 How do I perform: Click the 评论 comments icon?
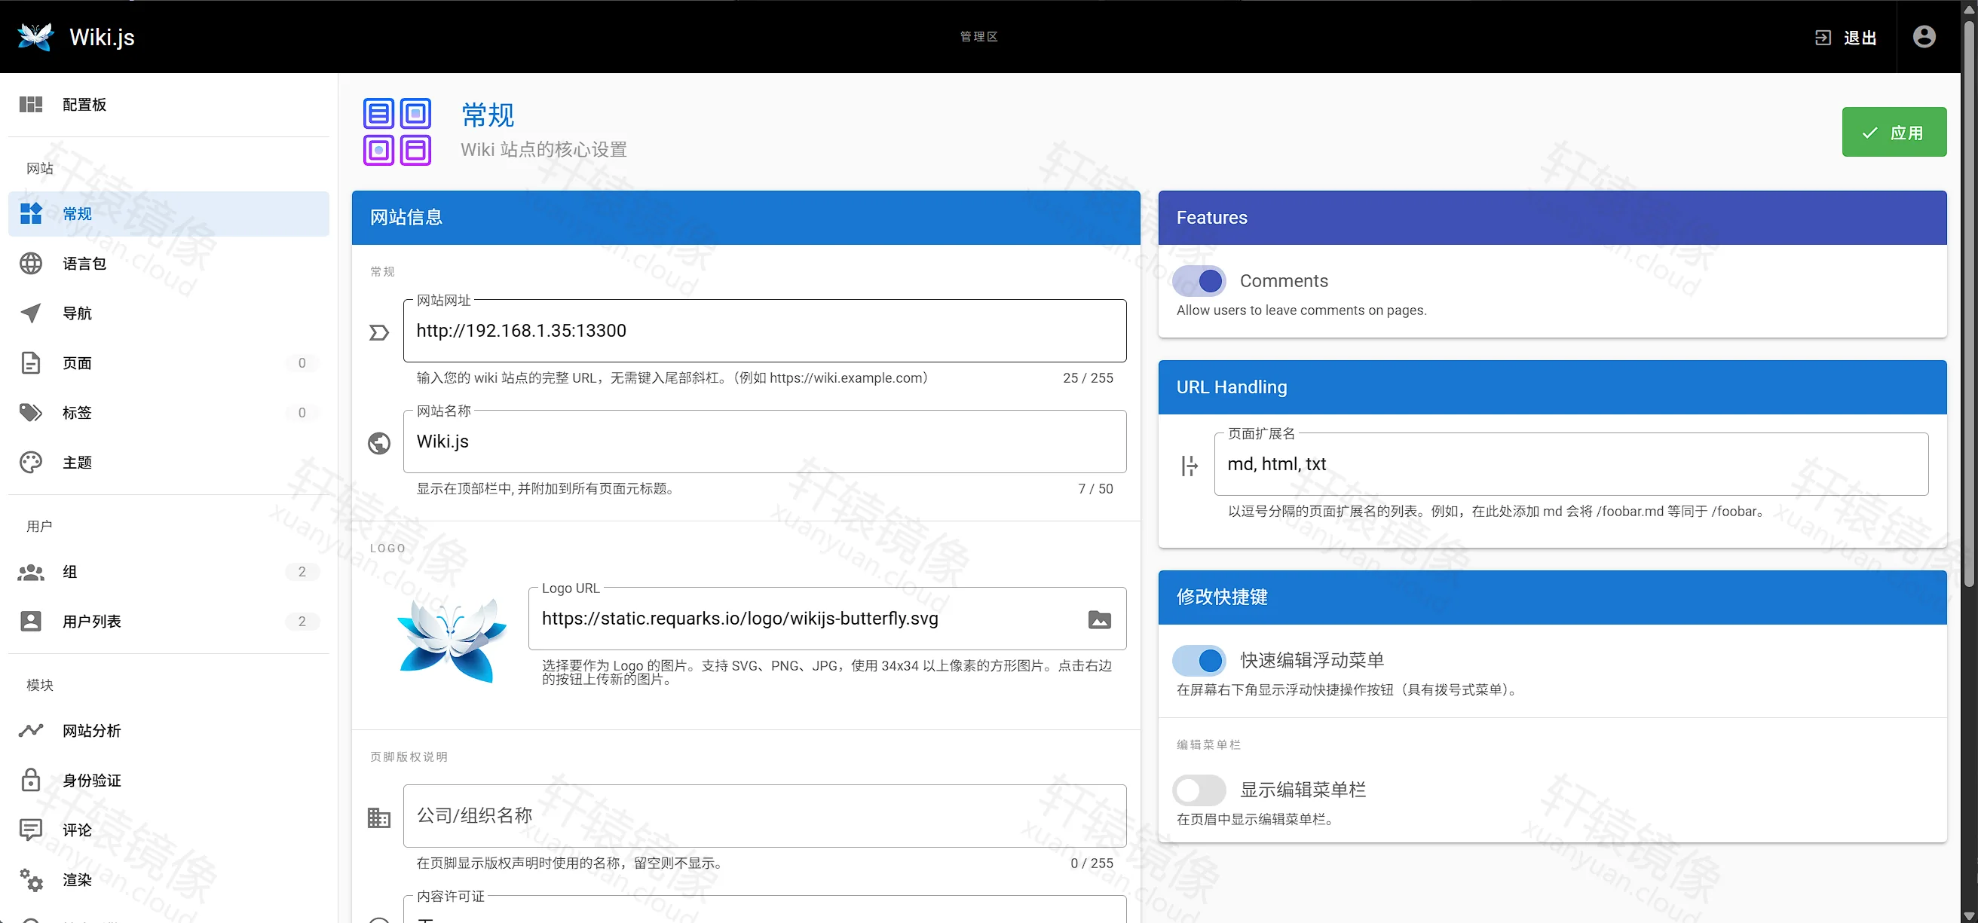click(x=31, y=830)
